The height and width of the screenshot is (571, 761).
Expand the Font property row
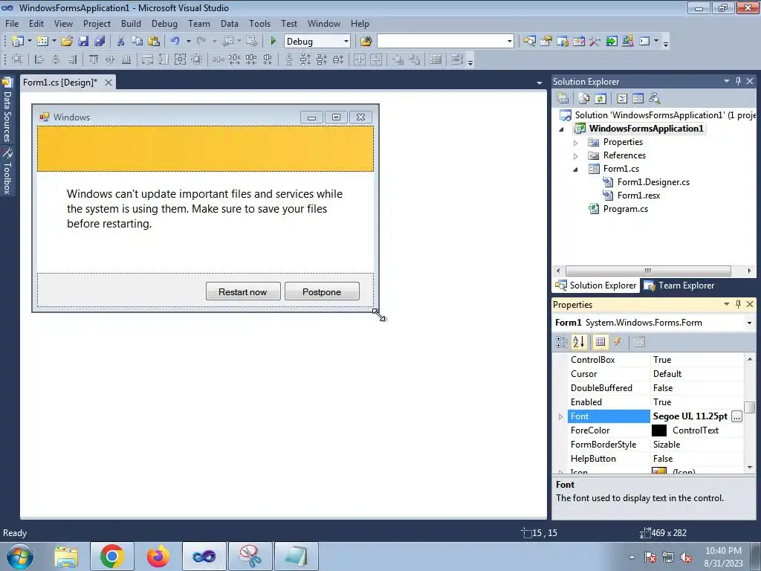point(560,416)
